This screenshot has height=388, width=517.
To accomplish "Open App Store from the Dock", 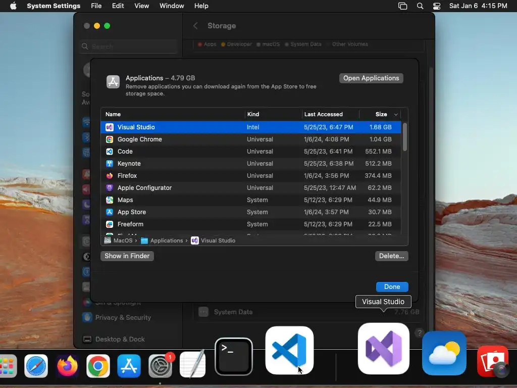I will [x=129, y=366].
